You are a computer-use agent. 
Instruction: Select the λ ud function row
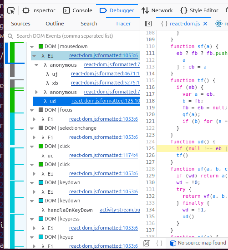(86, 101)
